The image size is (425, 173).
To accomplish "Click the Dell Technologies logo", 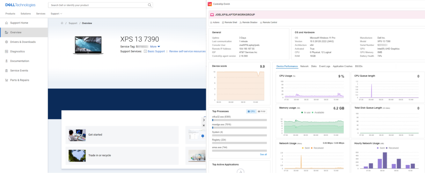I will (20, 5).
